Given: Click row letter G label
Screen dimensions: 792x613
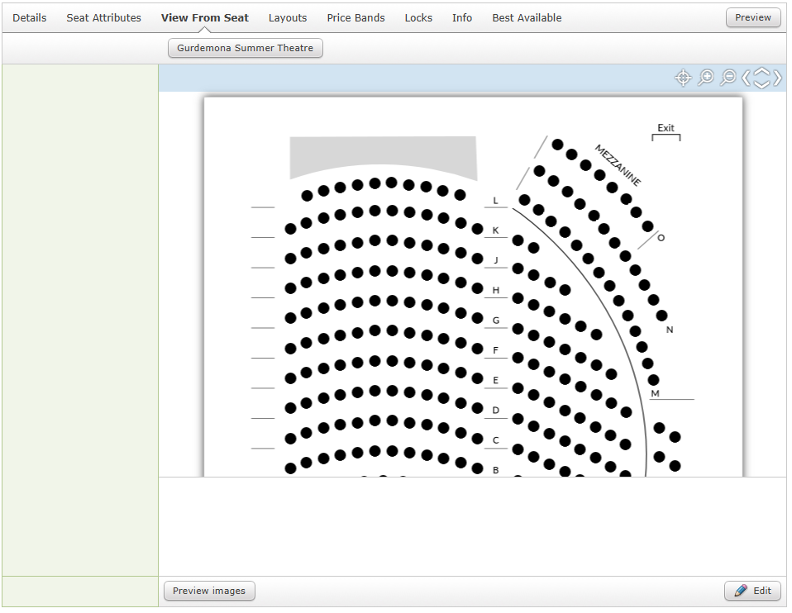Looking at the screenshot, I should click(x=495, y=321).
